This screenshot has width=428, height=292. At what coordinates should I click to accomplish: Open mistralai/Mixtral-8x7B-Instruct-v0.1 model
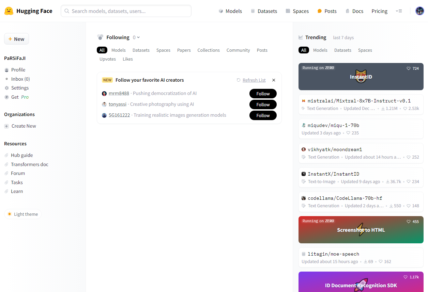point(361,104)
